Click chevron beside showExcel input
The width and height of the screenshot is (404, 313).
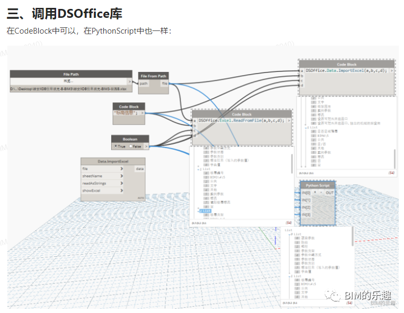coord(122,191)
